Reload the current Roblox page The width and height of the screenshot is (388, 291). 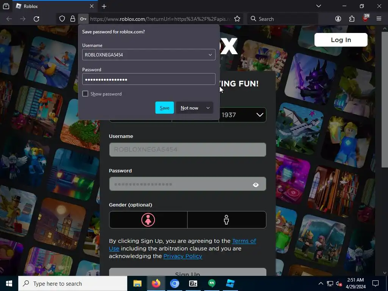tap(36, 19)
